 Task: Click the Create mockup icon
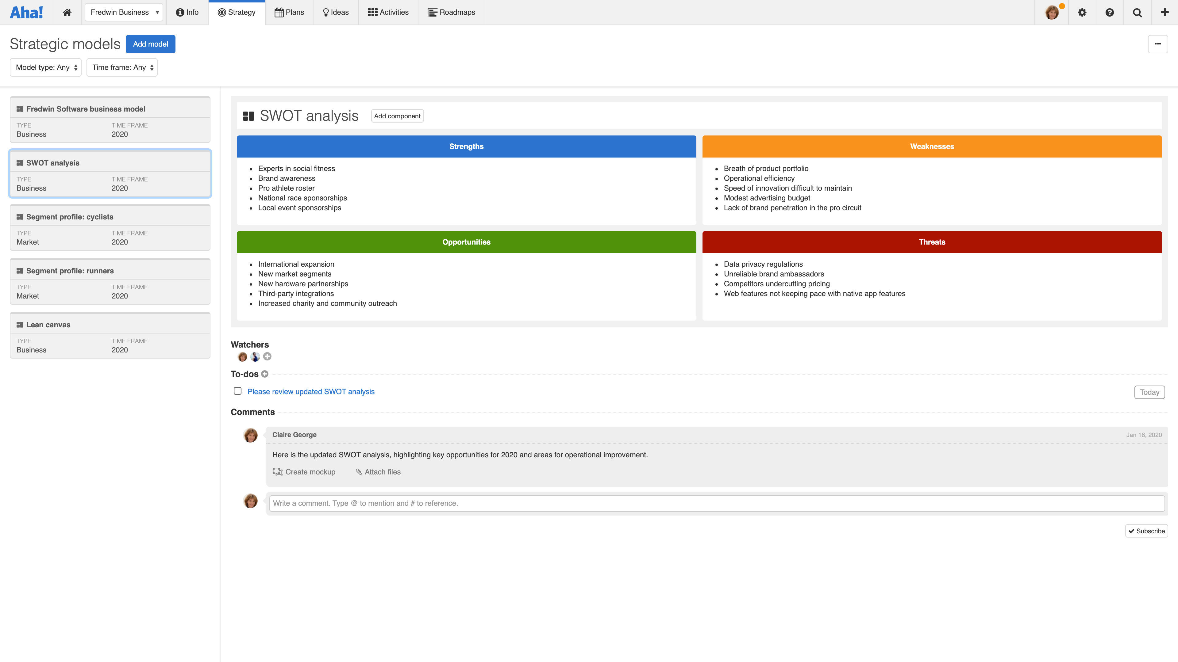278,471
